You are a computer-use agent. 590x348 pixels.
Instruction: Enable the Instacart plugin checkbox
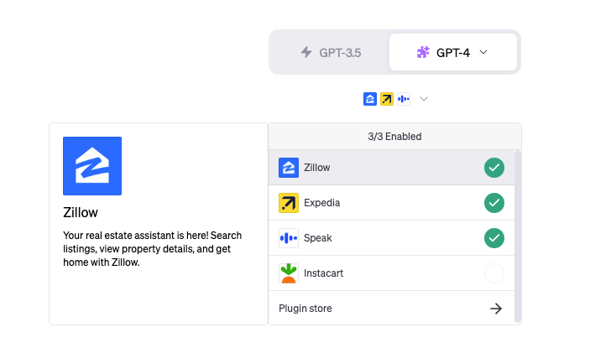point(494,273)
